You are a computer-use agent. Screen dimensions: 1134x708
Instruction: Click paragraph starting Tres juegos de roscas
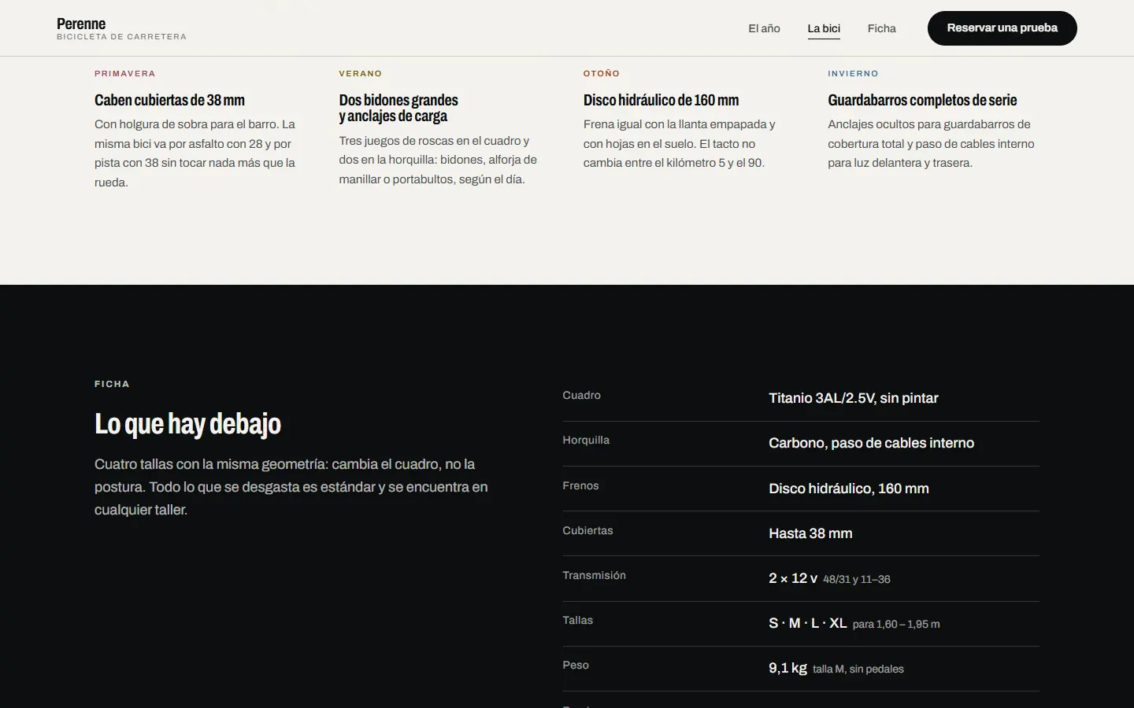coord(438,160)
